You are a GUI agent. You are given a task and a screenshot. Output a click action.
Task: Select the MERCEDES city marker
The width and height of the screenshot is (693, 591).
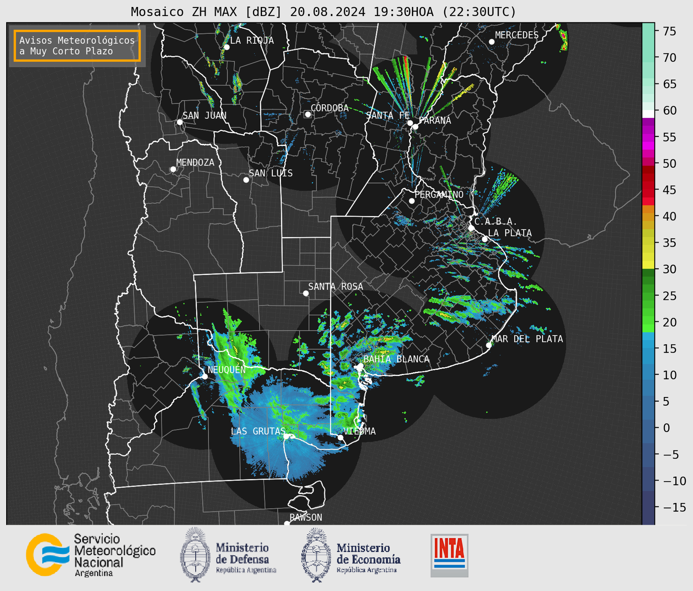click(x=492, y=42)
